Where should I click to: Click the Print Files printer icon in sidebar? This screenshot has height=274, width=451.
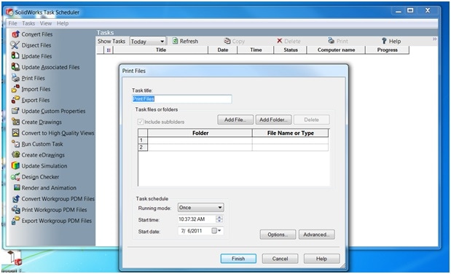(15, 78)
